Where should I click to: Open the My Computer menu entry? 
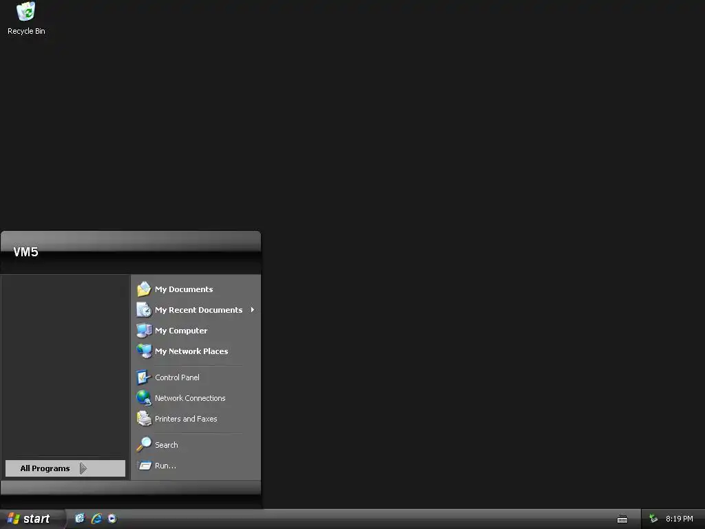click(196, 330)
